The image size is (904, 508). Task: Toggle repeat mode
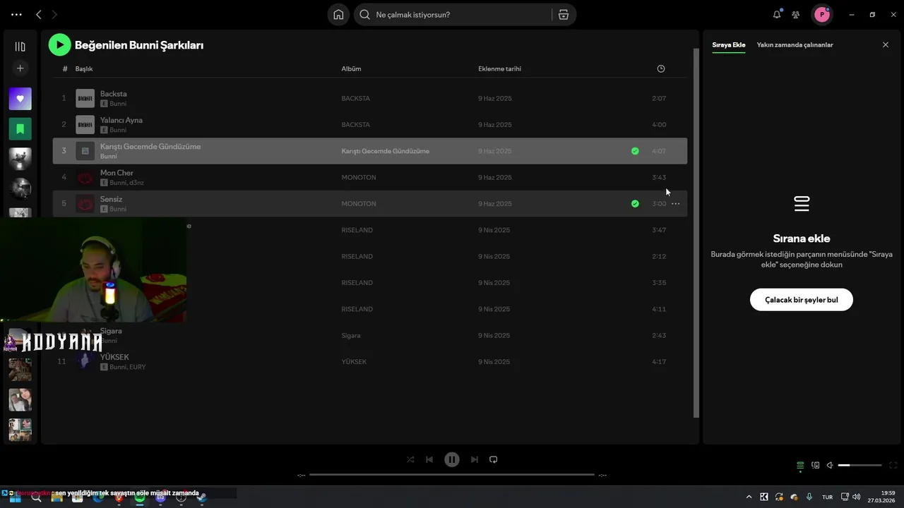click(494, 459)
